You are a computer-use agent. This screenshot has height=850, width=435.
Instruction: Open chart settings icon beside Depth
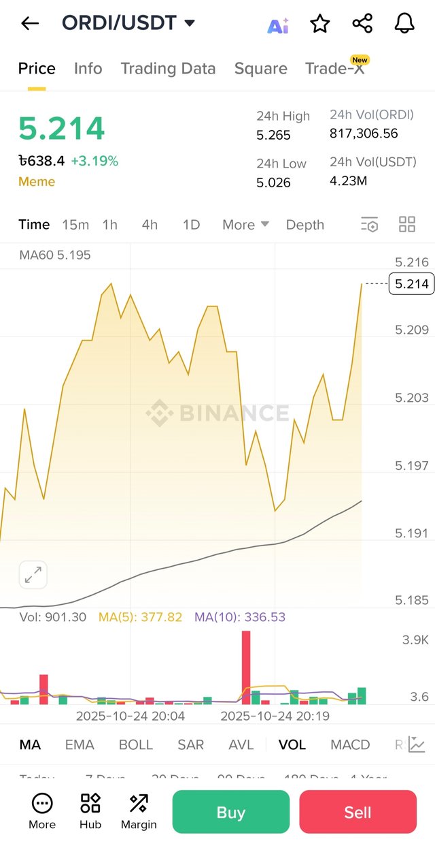369,225
